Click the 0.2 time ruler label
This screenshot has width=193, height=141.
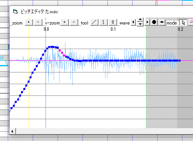point(181,29)
